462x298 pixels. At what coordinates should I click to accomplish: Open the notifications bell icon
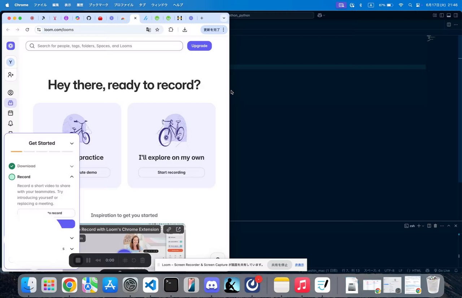click(10, 124)
